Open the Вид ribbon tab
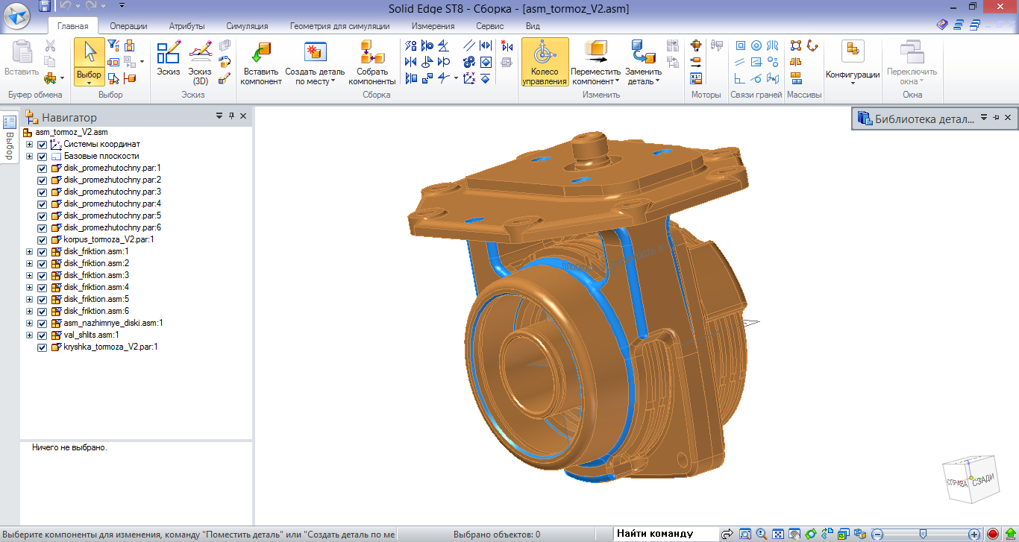1019x542 pixels. click(533, 26)
